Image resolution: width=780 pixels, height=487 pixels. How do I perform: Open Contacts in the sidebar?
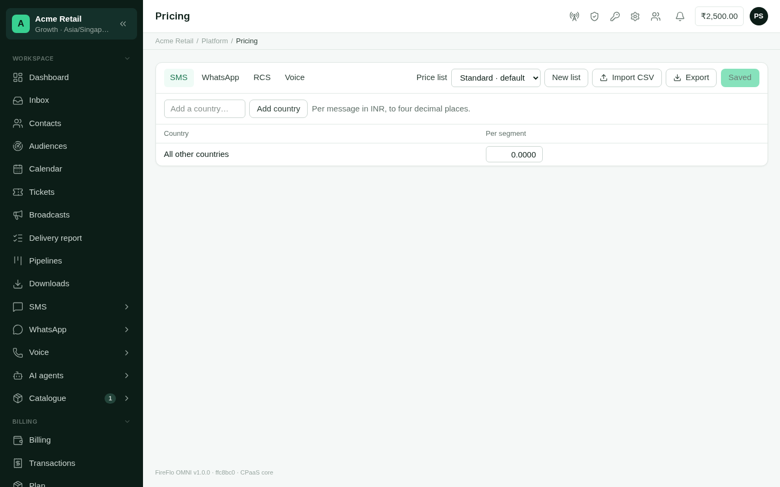click(71, 123)
